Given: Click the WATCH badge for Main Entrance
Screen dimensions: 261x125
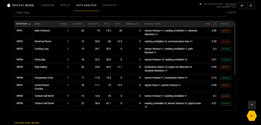Looking at the screenshot, I should click(226, 31).
